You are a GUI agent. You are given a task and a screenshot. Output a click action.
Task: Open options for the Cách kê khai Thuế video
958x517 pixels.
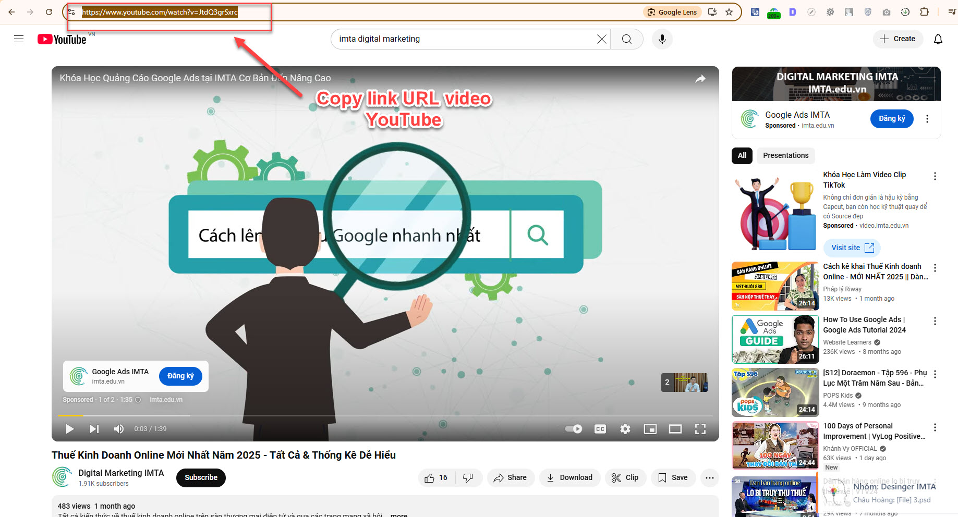(935, 268)
